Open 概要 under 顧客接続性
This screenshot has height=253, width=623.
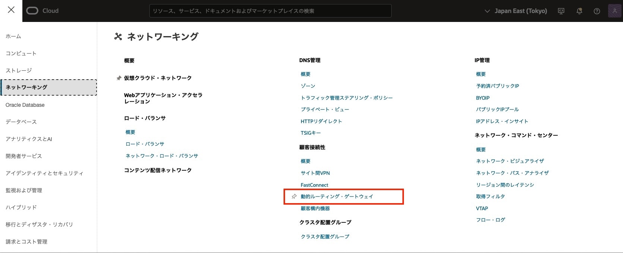[x=306, y=161]
